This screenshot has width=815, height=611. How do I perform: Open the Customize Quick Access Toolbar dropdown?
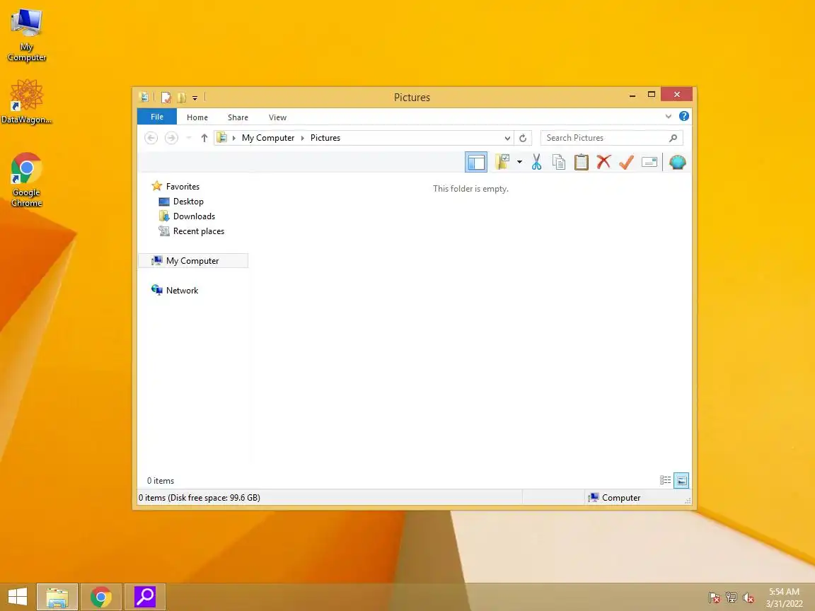click(195, 98)
